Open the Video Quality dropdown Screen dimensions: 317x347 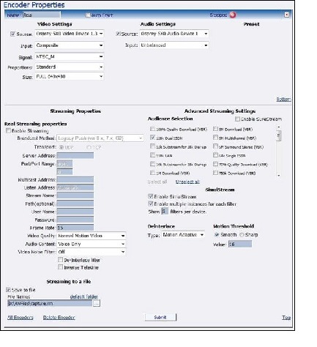(x=92, y=236)
